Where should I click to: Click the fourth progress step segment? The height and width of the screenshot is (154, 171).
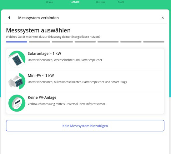[x=85, y=42]
